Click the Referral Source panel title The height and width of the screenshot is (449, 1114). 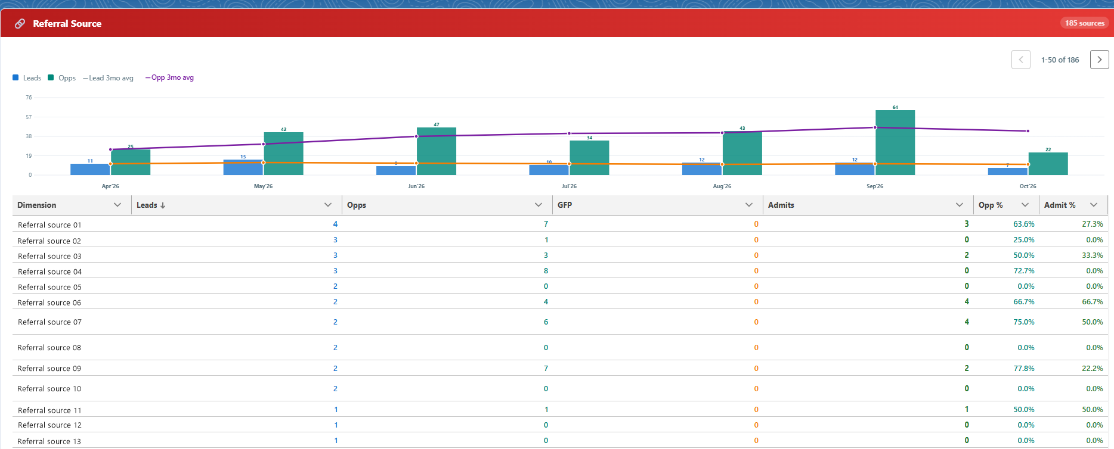pyautogui.click(x=67, y=24)
